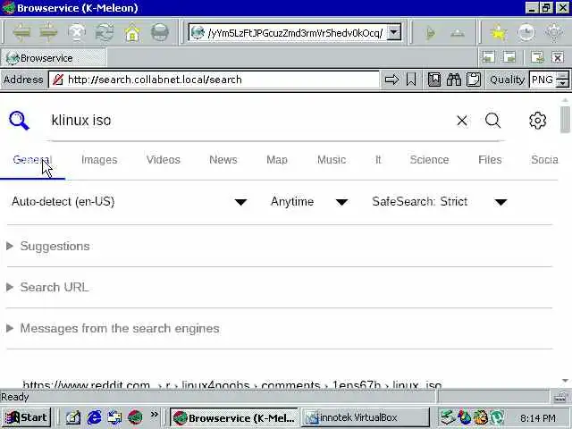Adjust Quality PNG stepper arrows

pos(562,80)
